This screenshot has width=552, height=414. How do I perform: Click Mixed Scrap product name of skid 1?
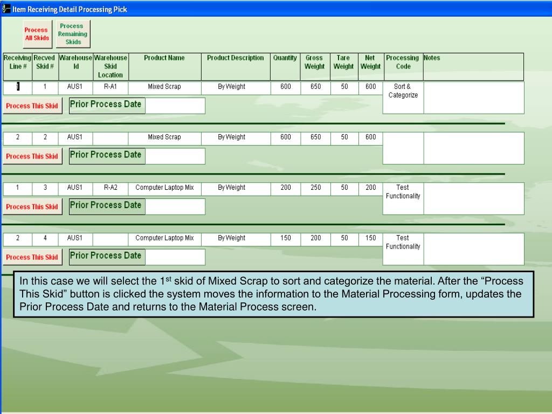point(165,88)
